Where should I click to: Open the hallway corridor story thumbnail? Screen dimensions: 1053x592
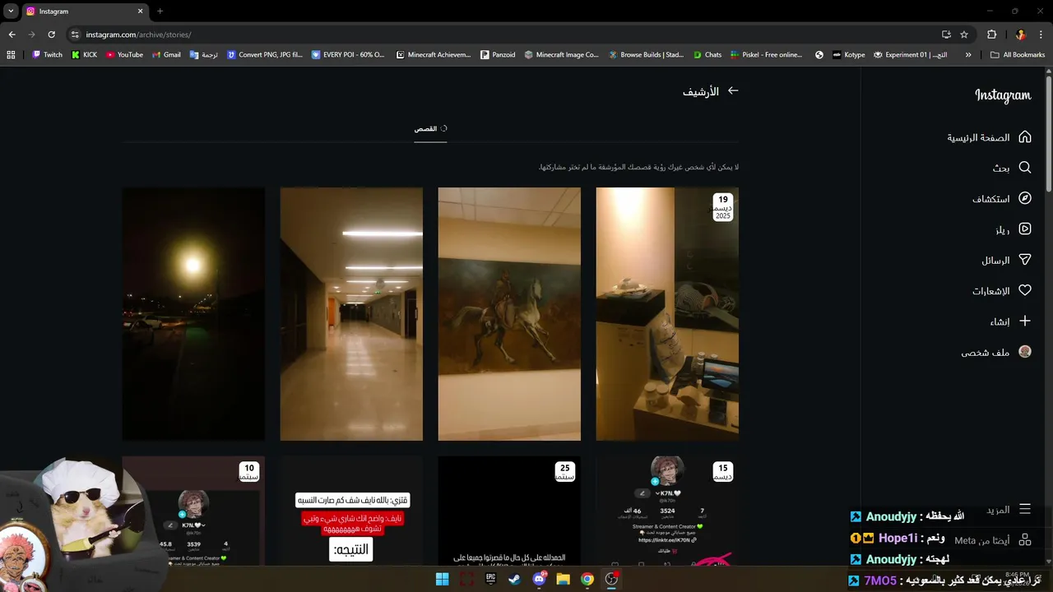(351, 314)
